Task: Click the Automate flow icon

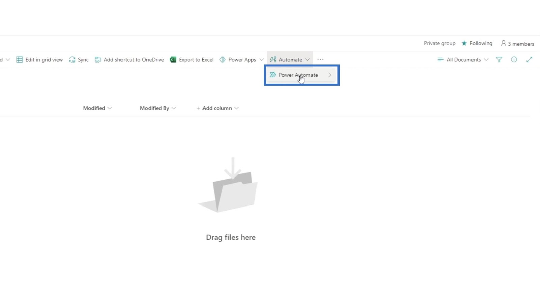Action: click(x=273, y=60)
